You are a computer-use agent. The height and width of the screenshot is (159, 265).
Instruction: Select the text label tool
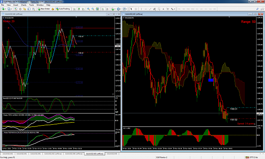click(x=167, y=9)
